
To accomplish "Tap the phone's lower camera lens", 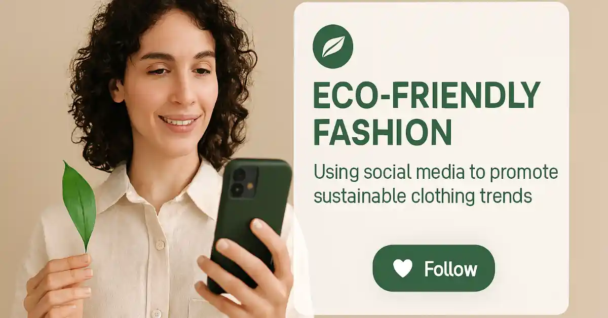I will tap(236, 190).
